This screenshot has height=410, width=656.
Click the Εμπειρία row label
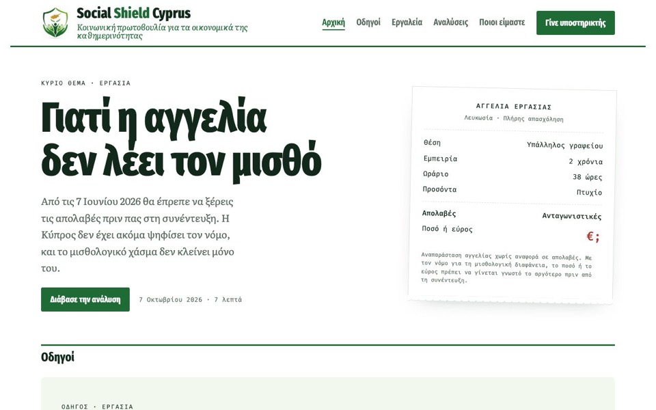[440, 159]
